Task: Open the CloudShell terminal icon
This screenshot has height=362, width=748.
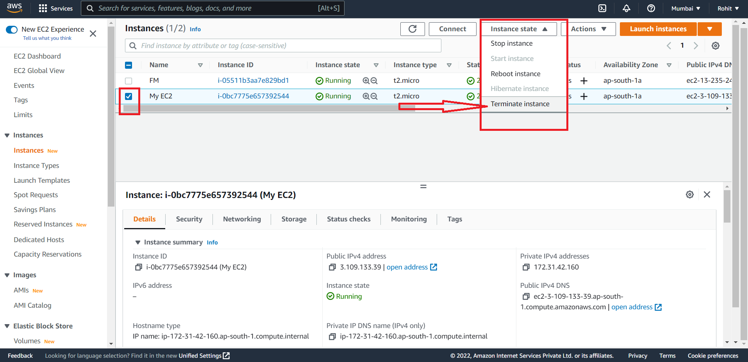Action: (602, 8)
